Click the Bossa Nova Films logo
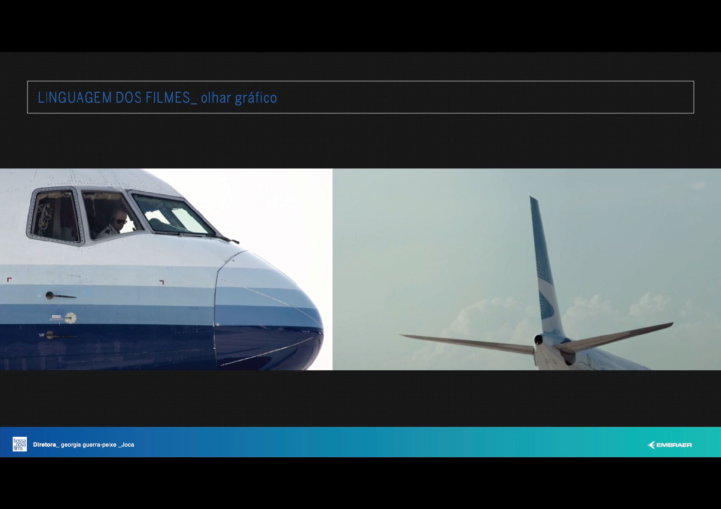The height and width of the screenshot is (509, 721). pos(19,444)
